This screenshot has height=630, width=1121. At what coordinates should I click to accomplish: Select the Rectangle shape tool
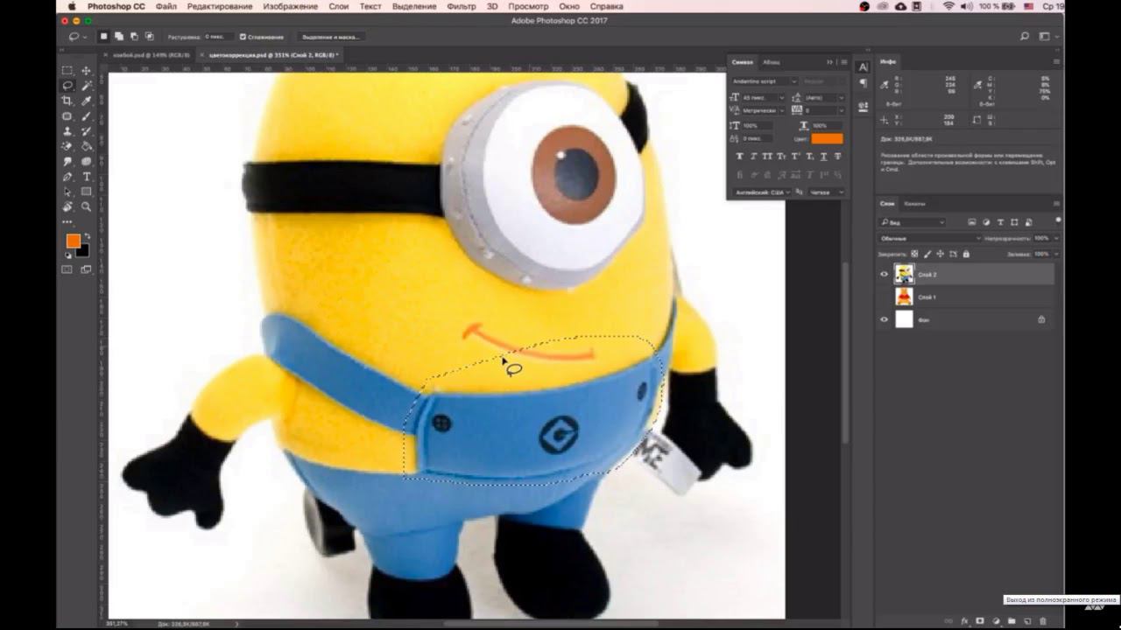[87, 192]
